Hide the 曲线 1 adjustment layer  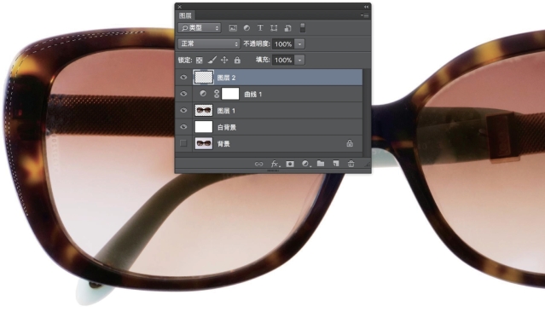click(183, 94)
